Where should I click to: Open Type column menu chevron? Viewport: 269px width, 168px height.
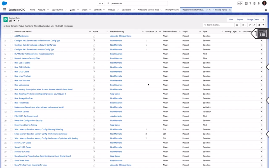pyautogui.click(x=222, y=32)
